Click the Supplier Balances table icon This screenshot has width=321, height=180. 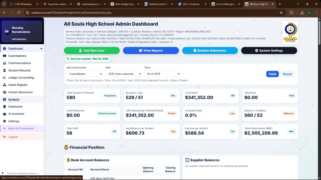(x=187, y=160)
